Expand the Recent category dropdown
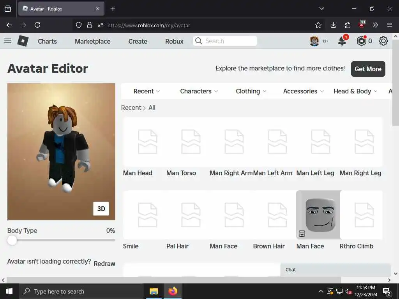This screenshot has height=299, width=399. pos(147,91)
